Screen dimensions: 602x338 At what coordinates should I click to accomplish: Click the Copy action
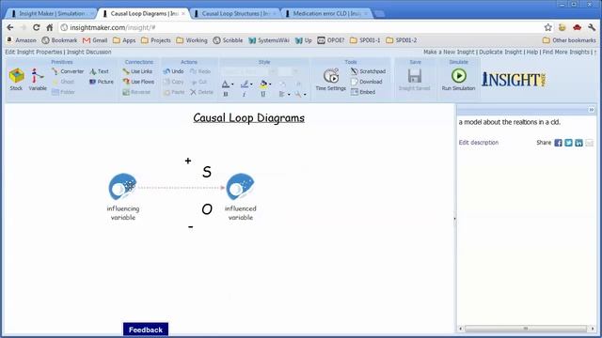click(x=173, y=82)
